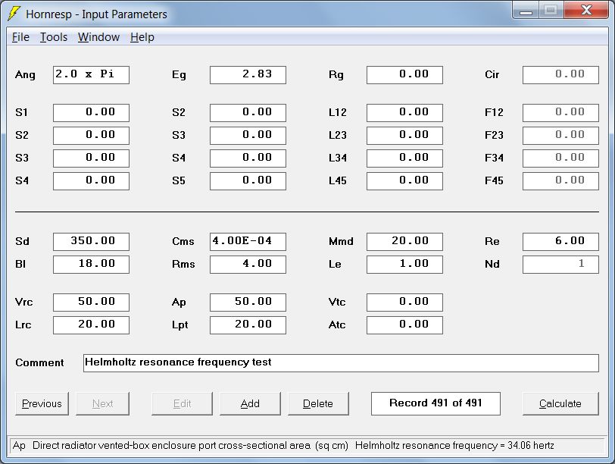Select the F45 input field
This screenshot has width=615, height=464.
pos(561,181)
